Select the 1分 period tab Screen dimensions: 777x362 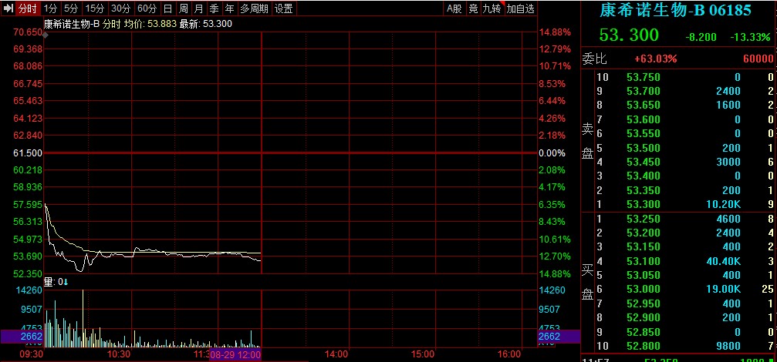[x=51, y=8]
